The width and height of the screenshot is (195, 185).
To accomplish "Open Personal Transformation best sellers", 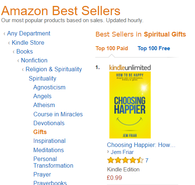I will click(53, 162).
